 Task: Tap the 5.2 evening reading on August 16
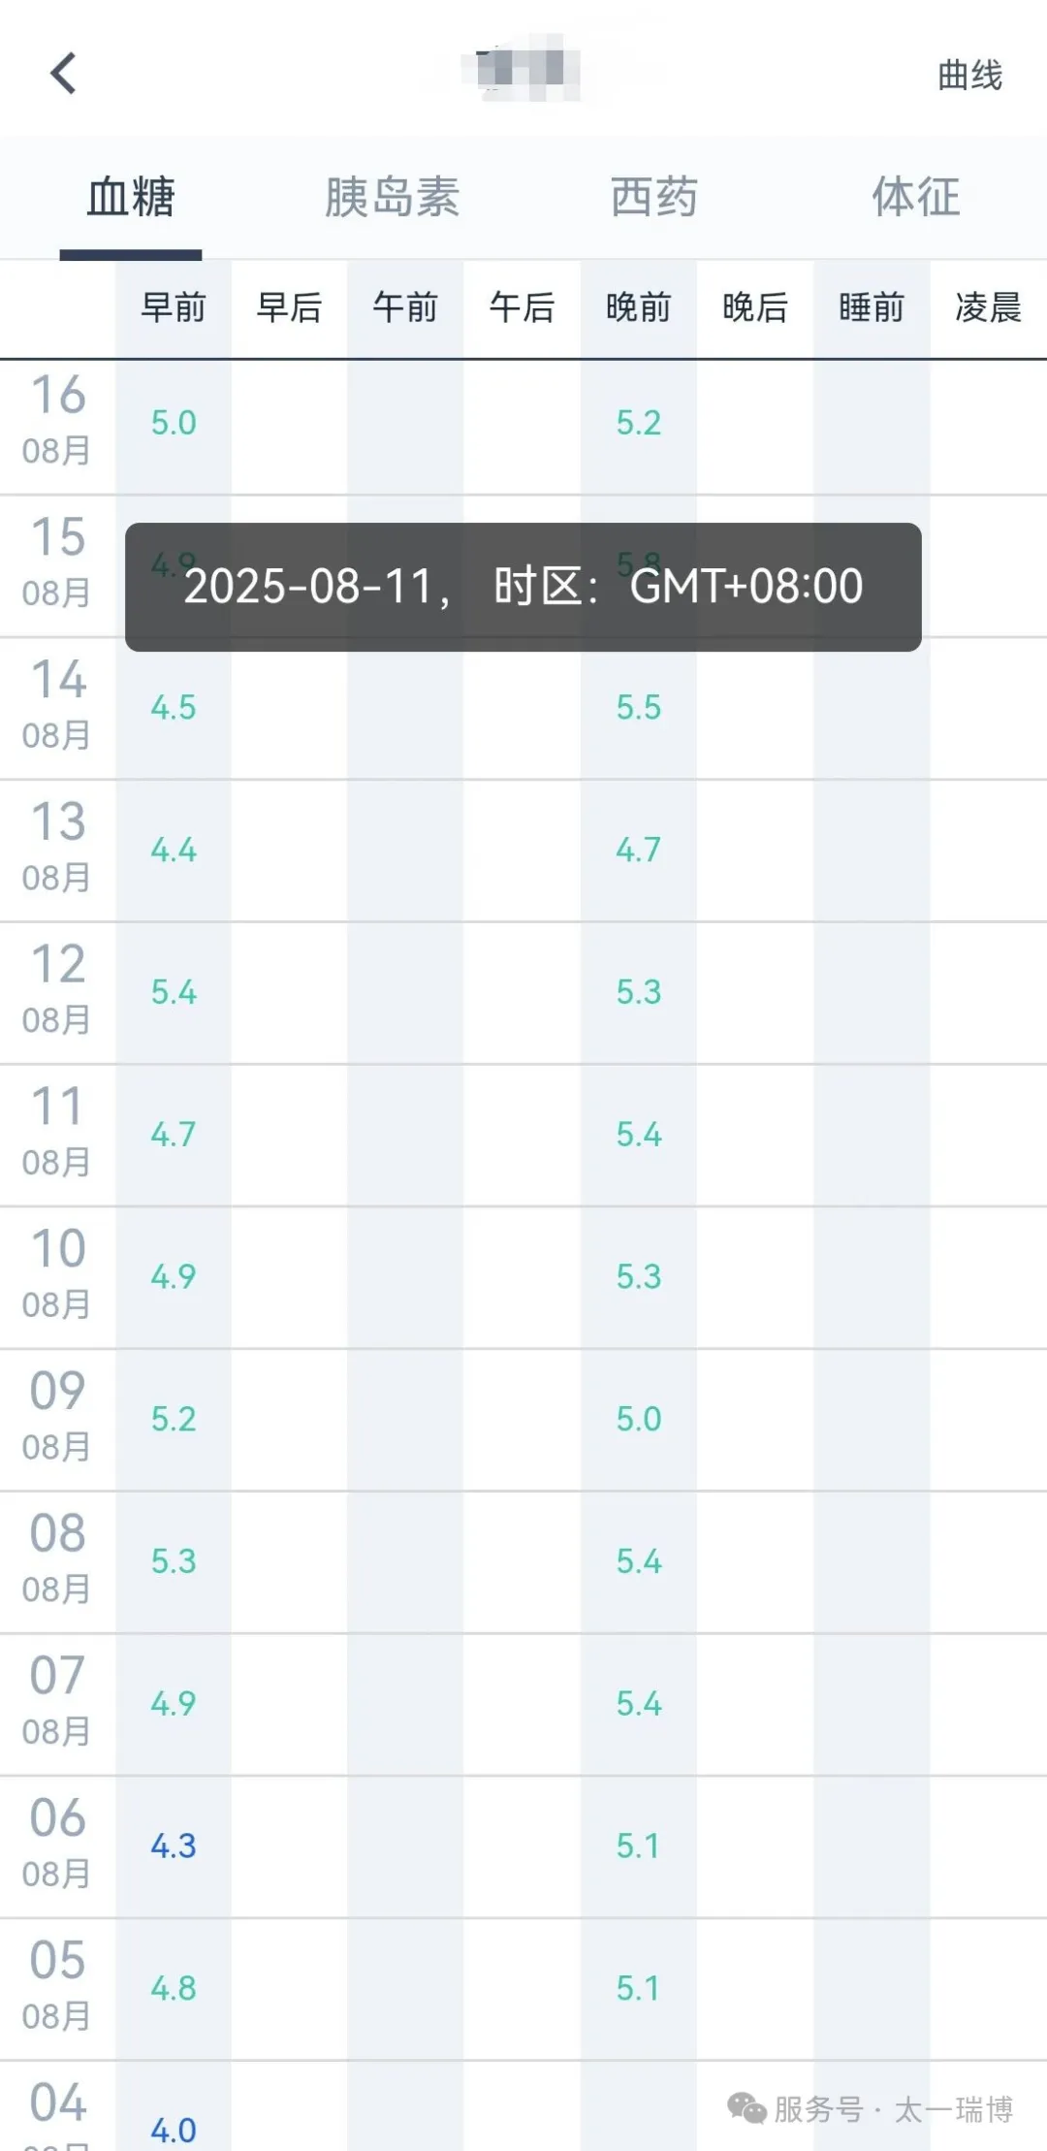coord(639,423)
